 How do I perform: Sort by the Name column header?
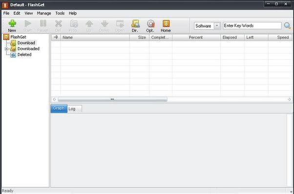tap(95, 38)
